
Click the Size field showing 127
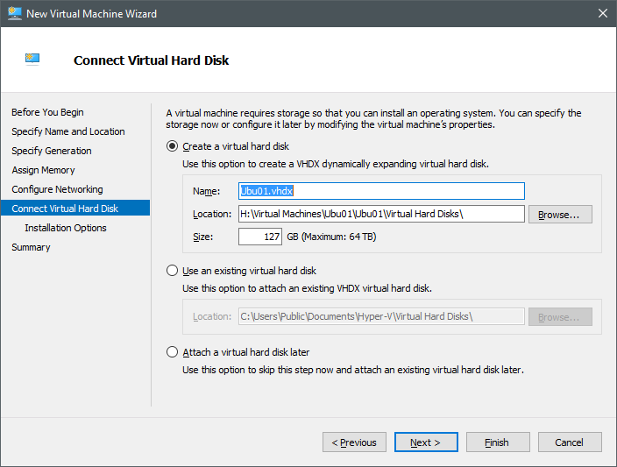(260, 237)
